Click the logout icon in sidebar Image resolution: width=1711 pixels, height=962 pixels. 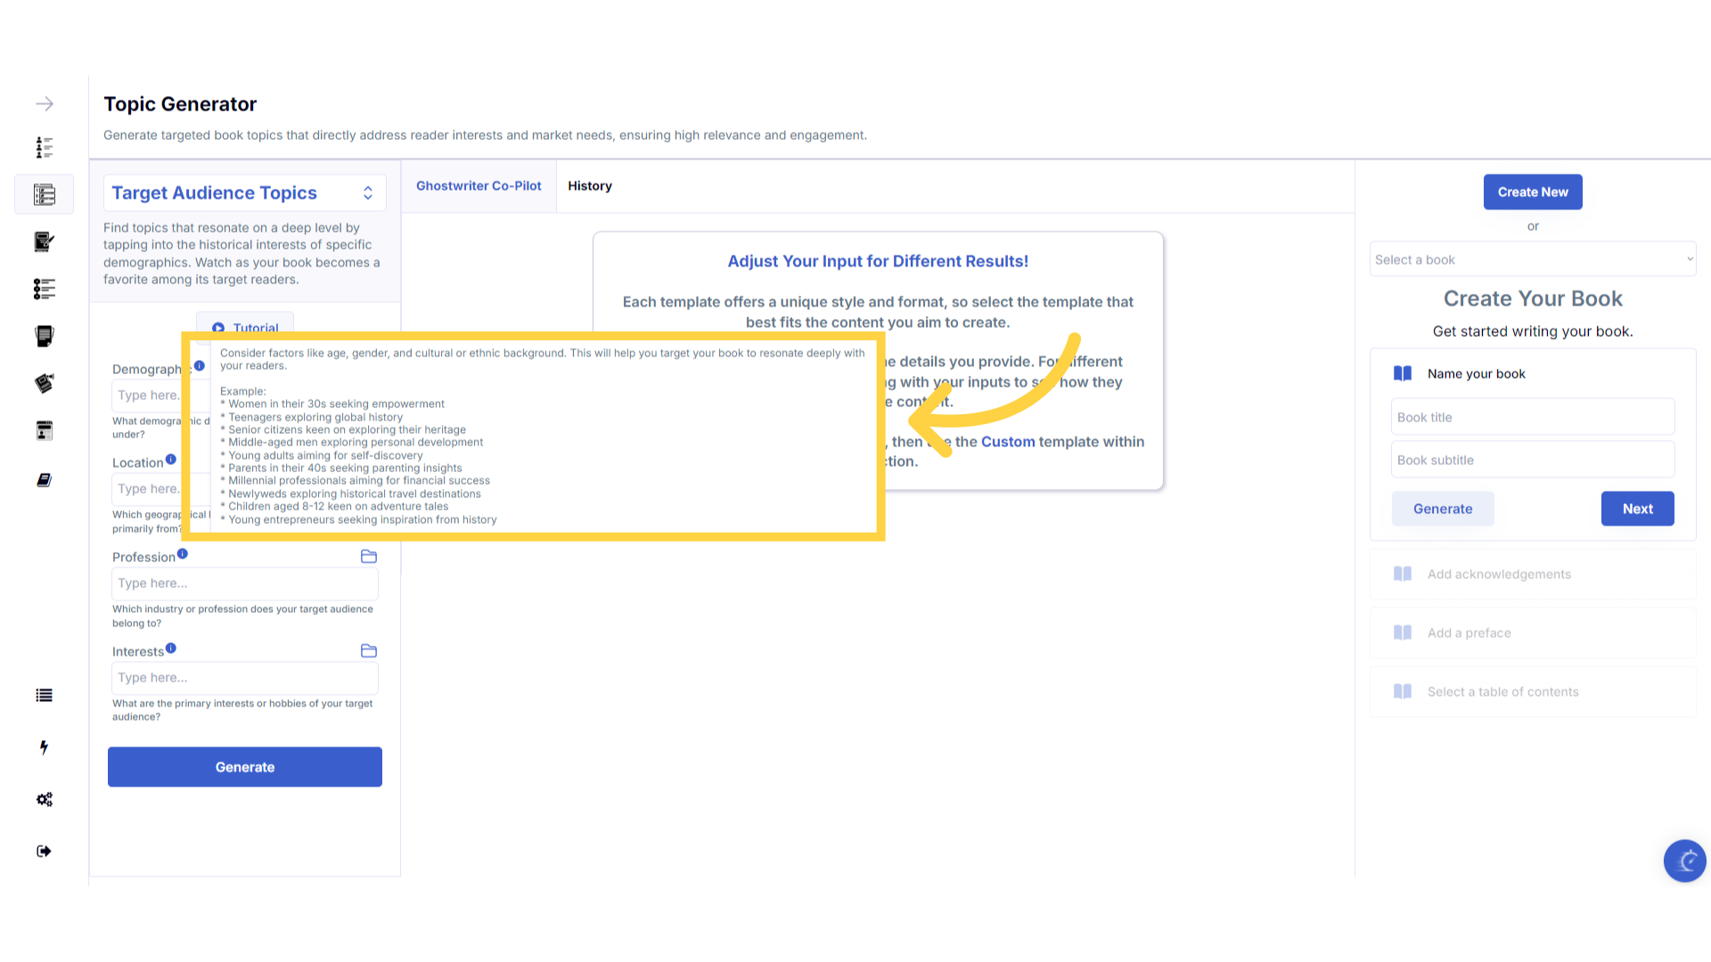click(x=45, y=851)
